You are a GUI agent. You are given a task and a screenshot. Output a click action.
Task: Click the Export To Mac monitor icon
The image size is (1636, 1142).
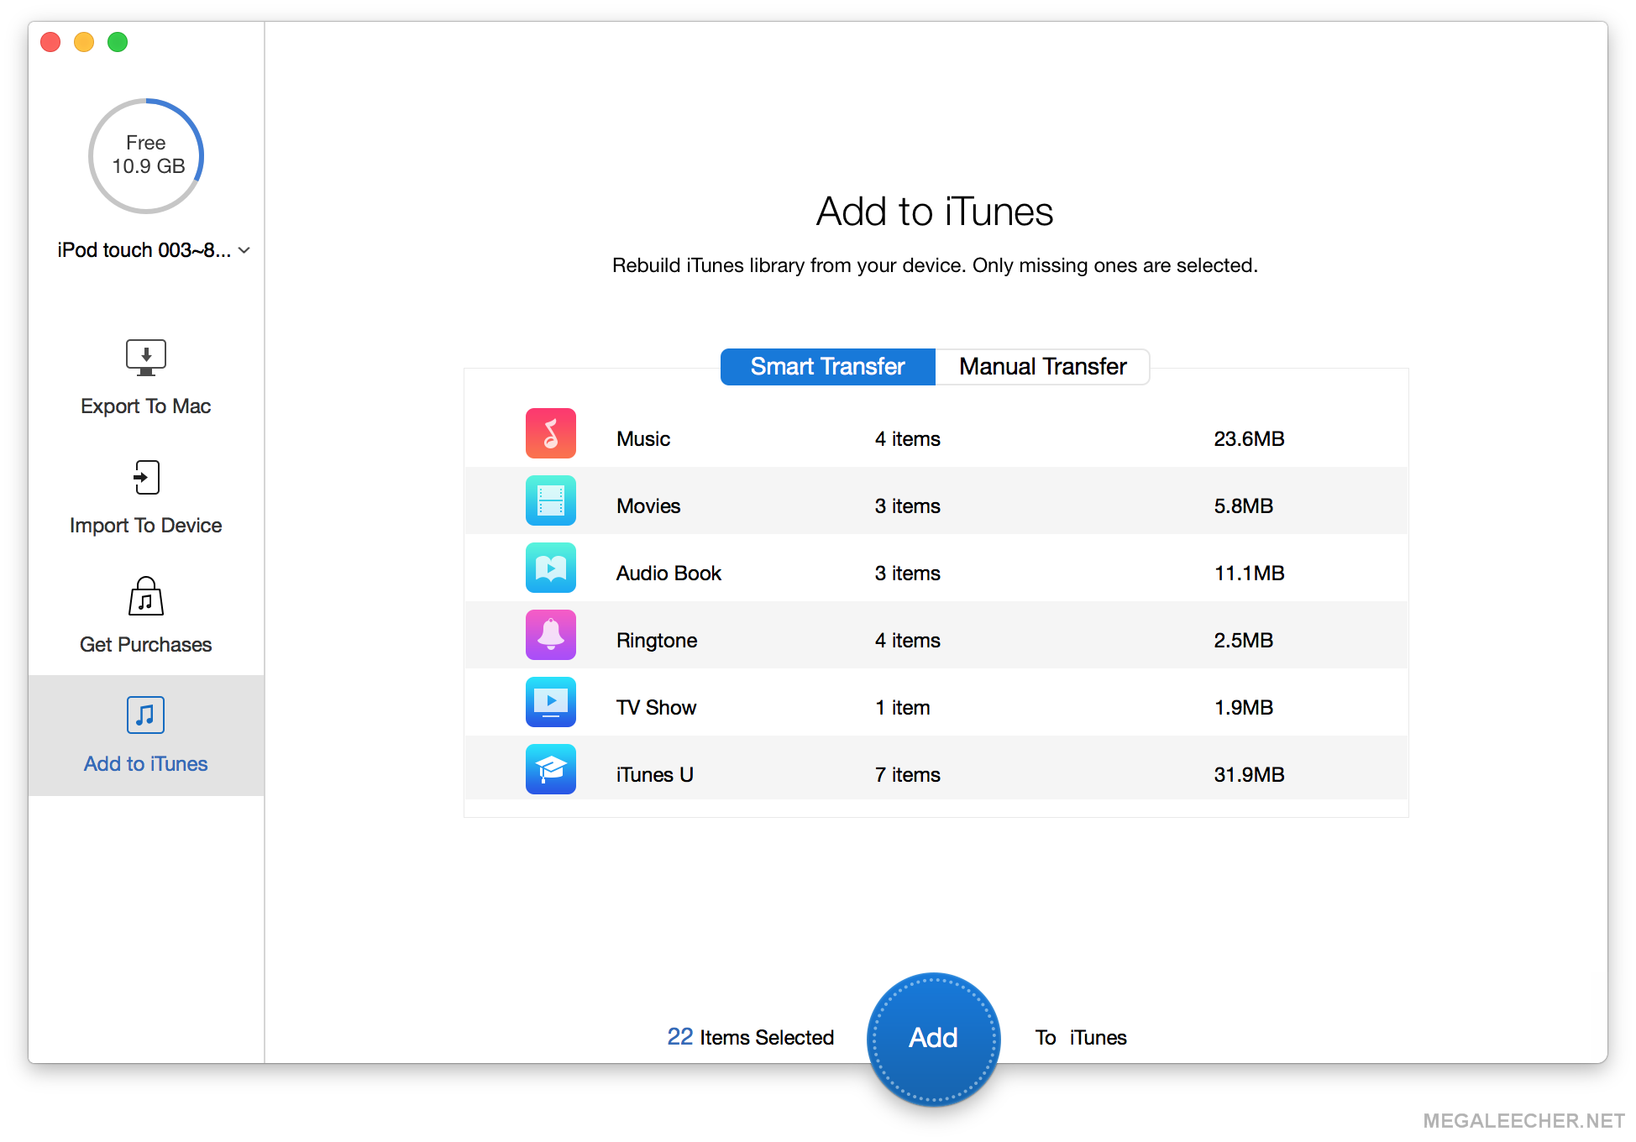(146, 358)
